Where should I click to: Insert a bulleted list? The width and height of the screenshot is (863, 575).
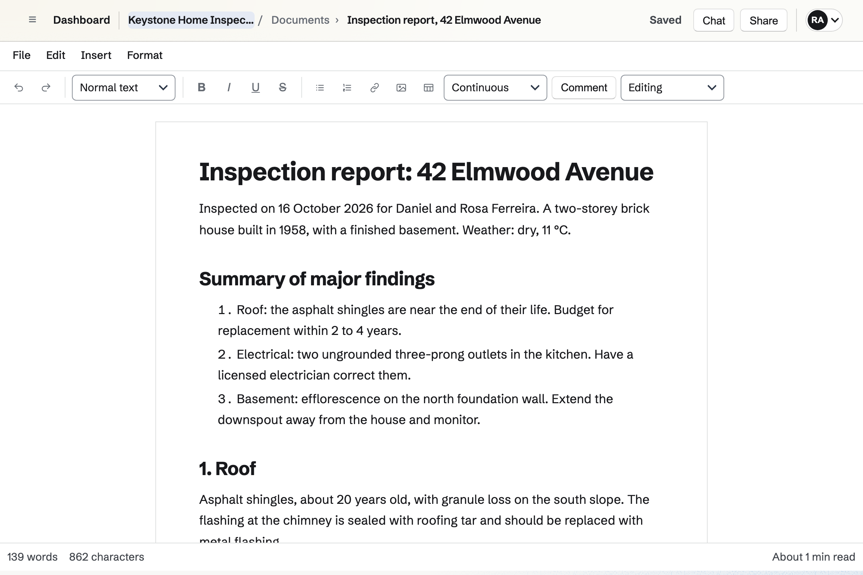(x=320, y=88)
